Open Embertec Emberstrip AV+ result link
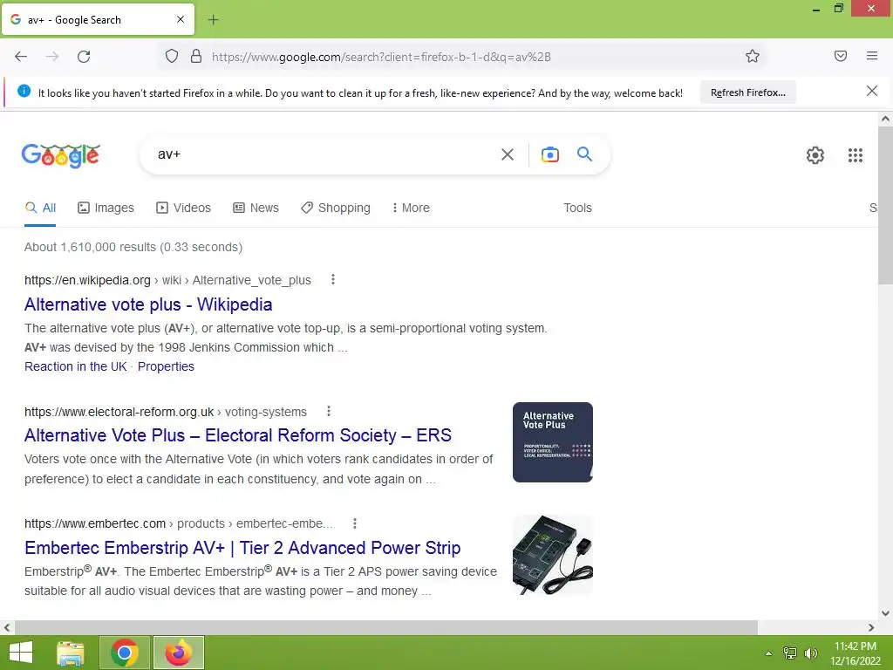The width and height of the screenshot is (893, 670). (242, 548)
